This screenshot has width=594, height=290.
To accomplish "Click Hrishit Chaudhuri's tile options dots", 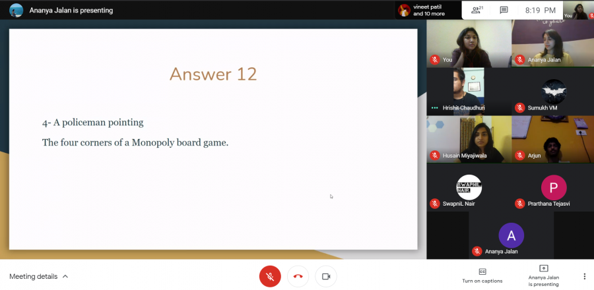I will pos(434,107).
